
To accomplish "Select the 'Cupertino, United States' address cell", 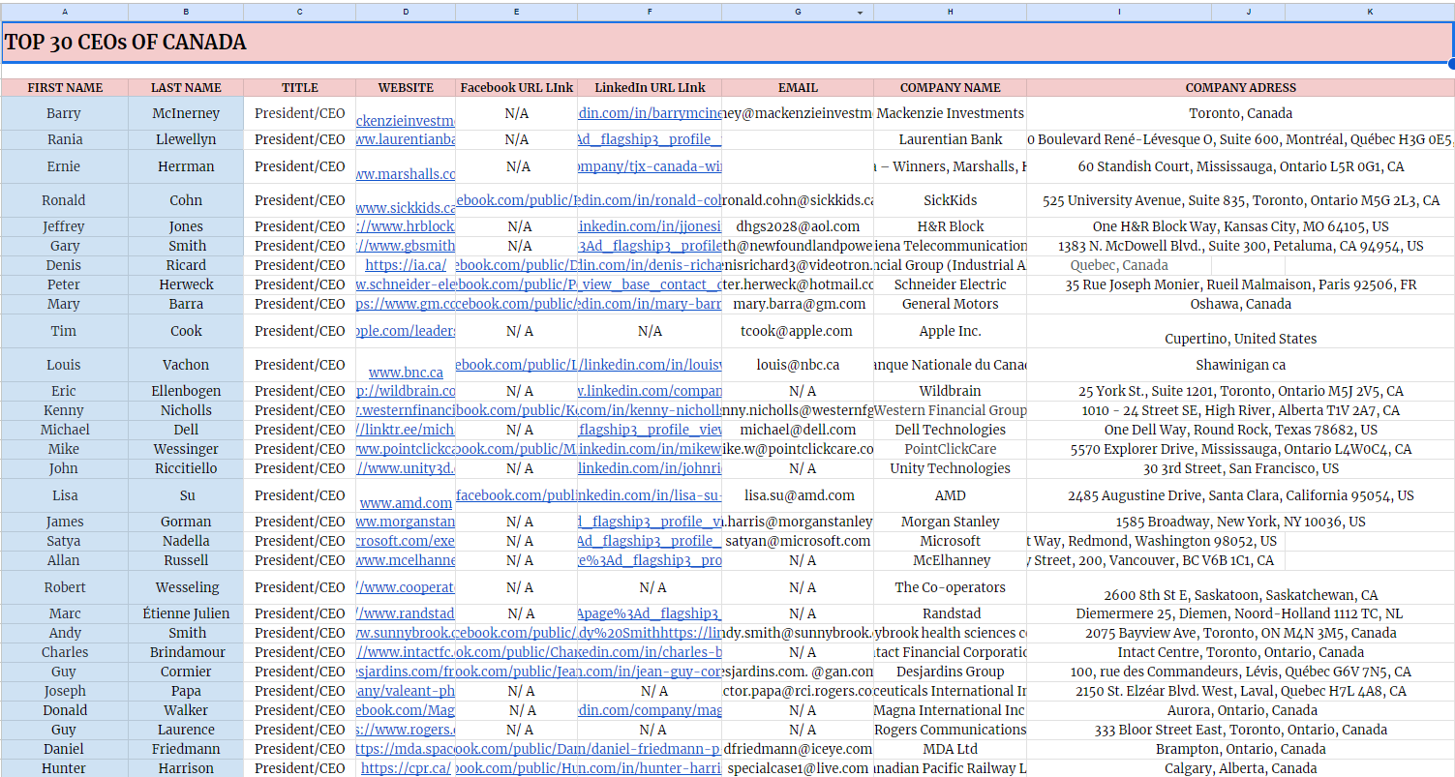I will coord(1240,331).
